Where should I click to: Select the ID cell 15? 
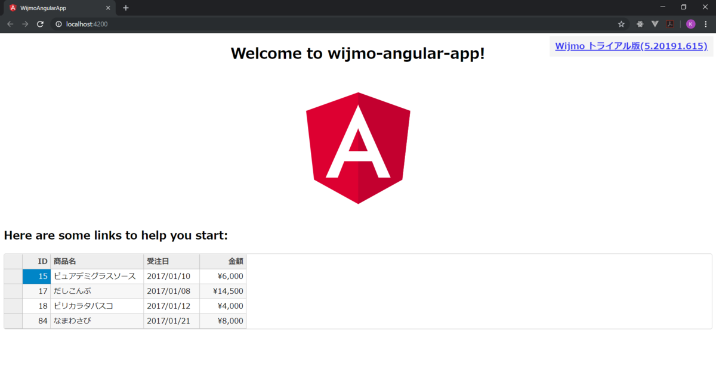(36, 277)
